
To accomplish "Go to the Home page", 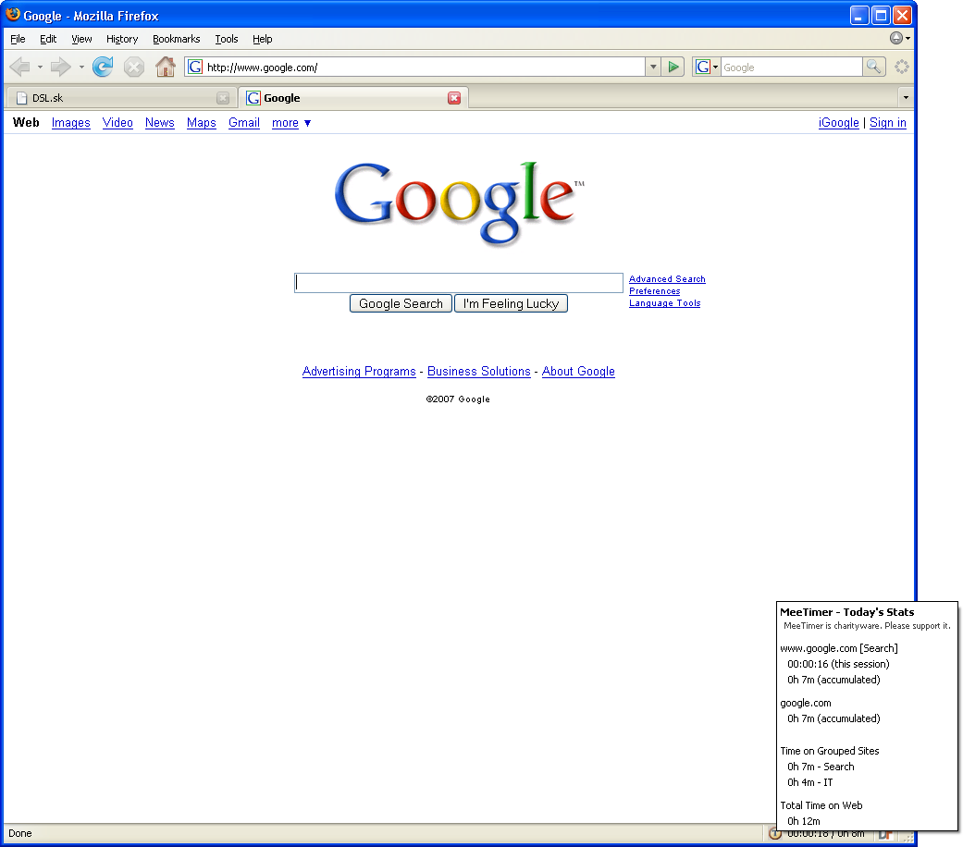I will [x=166, y=67].
